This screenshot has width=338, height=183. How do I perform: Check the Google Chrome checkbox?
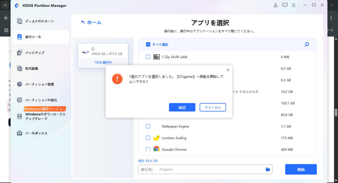click(x=148, y=149)
